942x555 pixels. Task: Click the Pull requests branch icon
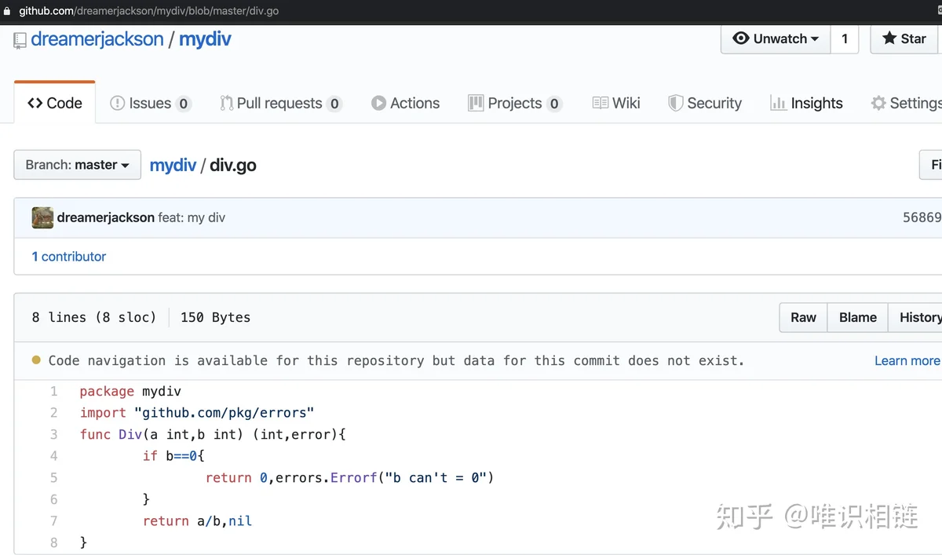tap(226, 103)
